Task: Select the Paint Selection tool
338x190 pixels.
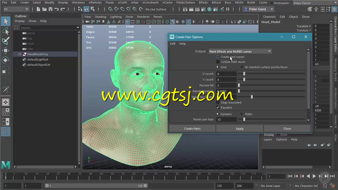Action: [5, 41]
